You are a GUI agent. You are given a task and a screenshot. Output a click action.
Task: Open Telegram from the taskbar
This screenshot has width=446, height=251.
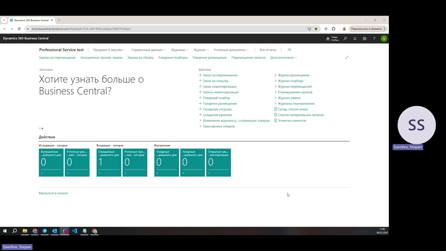click(45, 231)
